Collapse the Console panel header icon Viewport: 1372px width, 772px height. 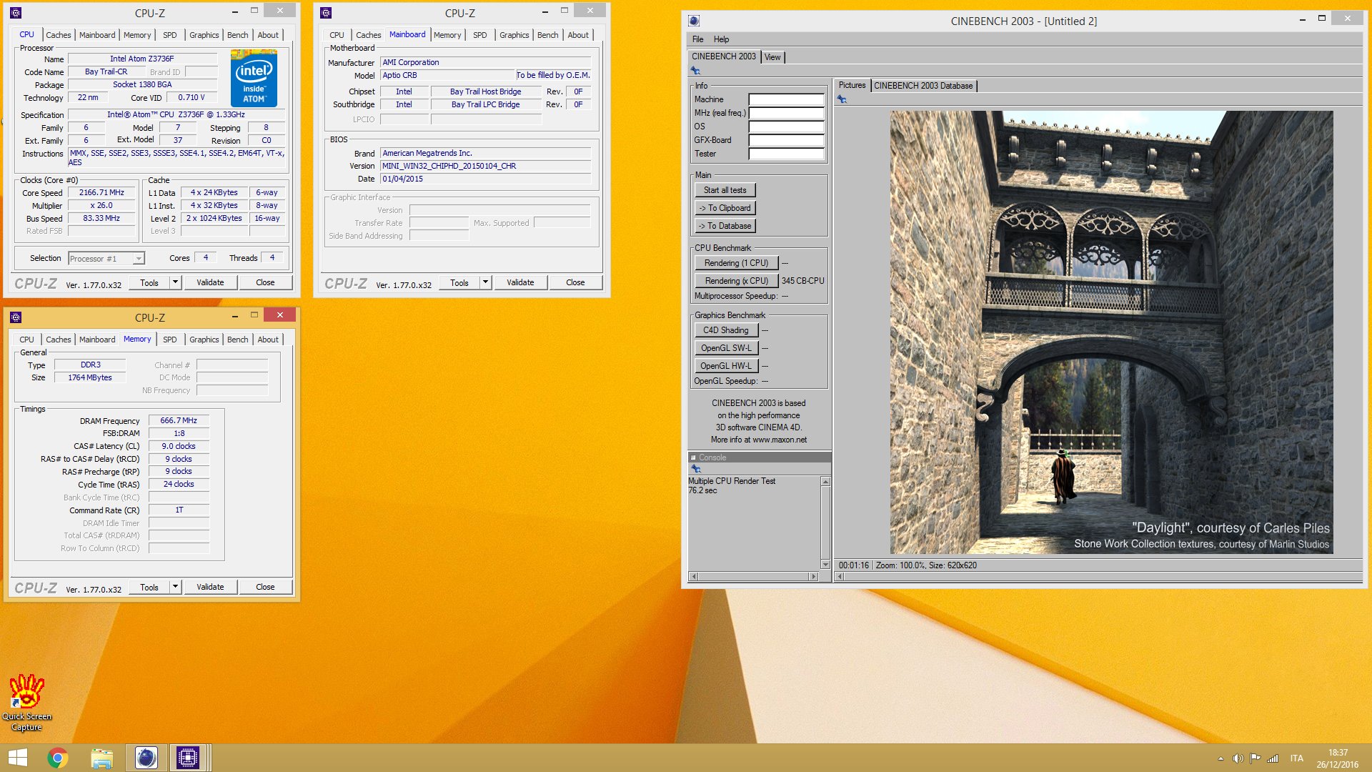pyautogui.click(x=693, y=457)
